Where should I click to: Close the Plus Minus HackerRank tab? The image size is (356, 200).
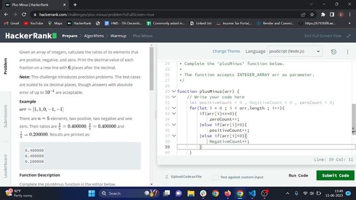[x=65, y=4]
